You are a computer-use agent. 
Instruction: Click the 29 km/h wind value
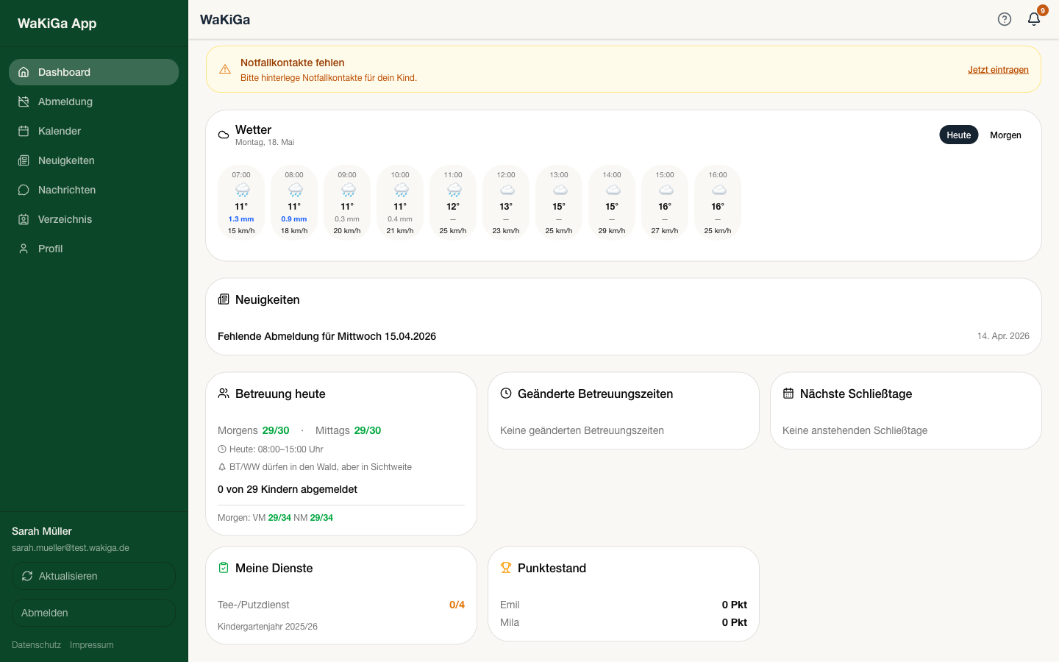click(612, 231)
